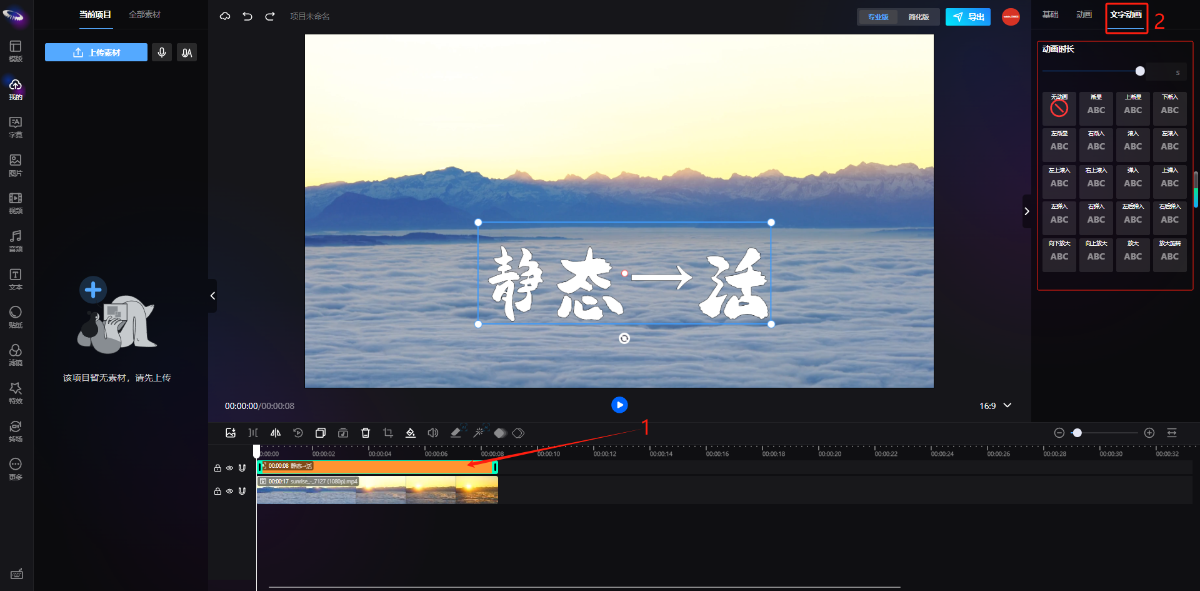Open the 更多 more sidebar panel

tap(16, 469)
